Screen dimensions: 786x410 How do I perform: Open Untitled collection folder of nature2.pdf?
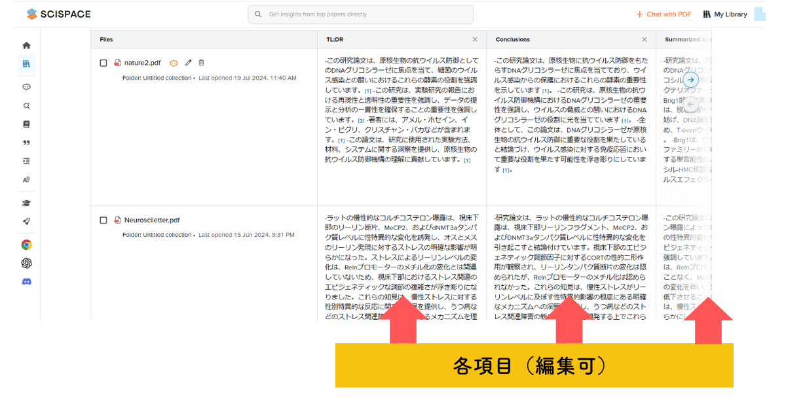point(157,78)
